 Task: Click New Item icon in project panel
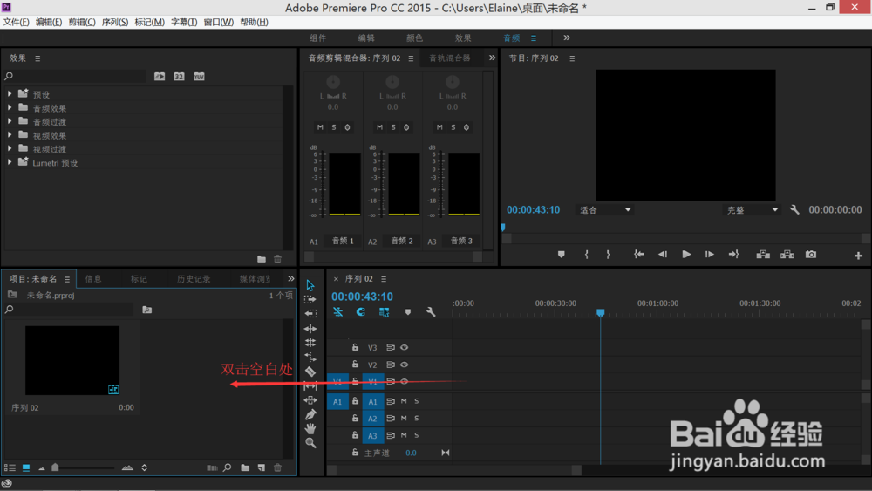click(x=262, y=467)
